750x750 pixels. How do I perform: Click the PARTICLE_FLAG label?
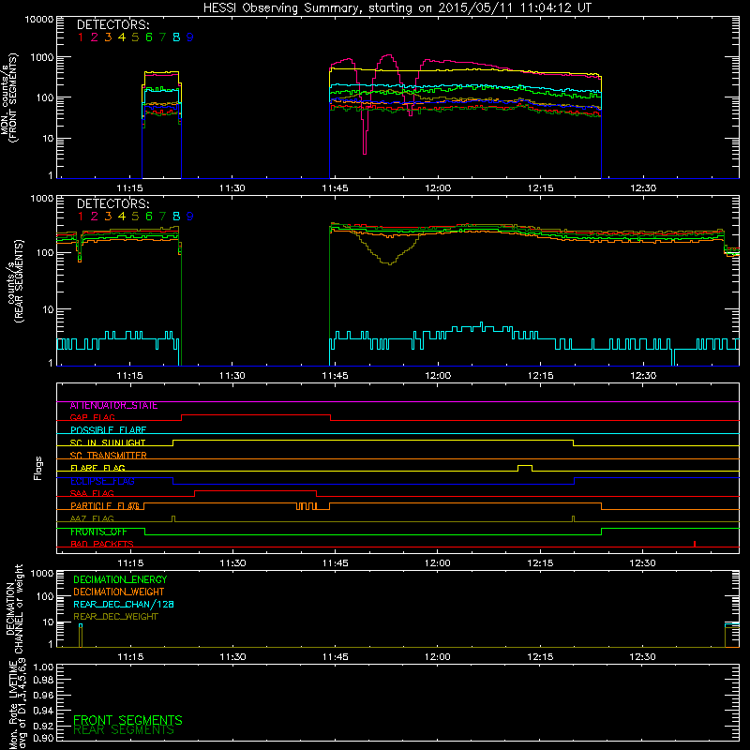point(105,506)
